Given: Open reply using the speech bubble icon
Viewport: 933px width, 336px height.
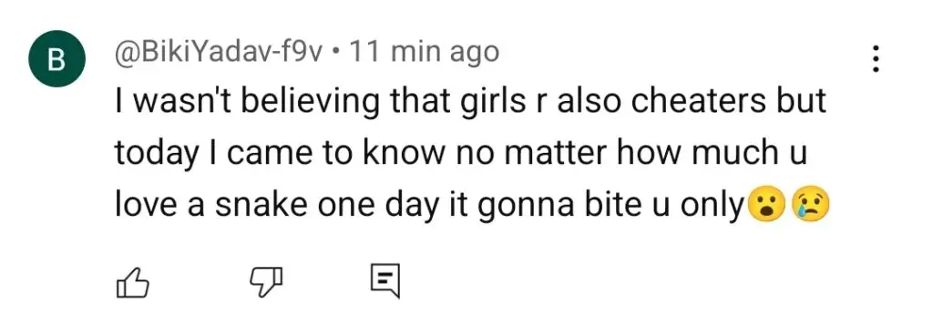Looking at the screenshot, I should tap(385, 281).
